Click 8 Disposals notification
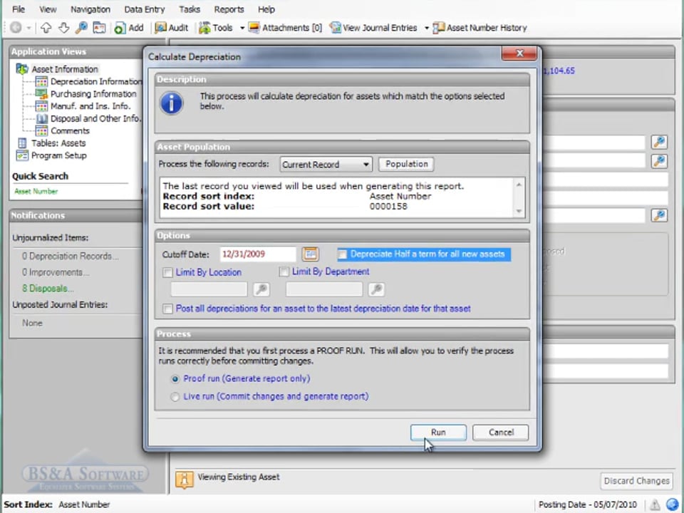The height and width of the screenshot is (513, 684). click(x=48, y=289)
